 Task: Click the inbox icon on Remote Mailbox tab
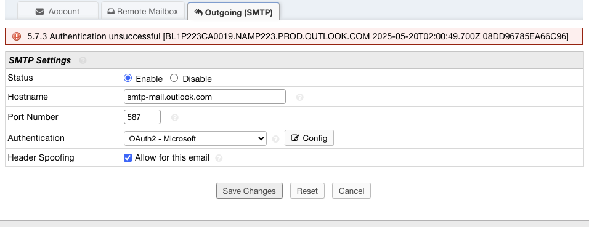click(x=111, y=12)
